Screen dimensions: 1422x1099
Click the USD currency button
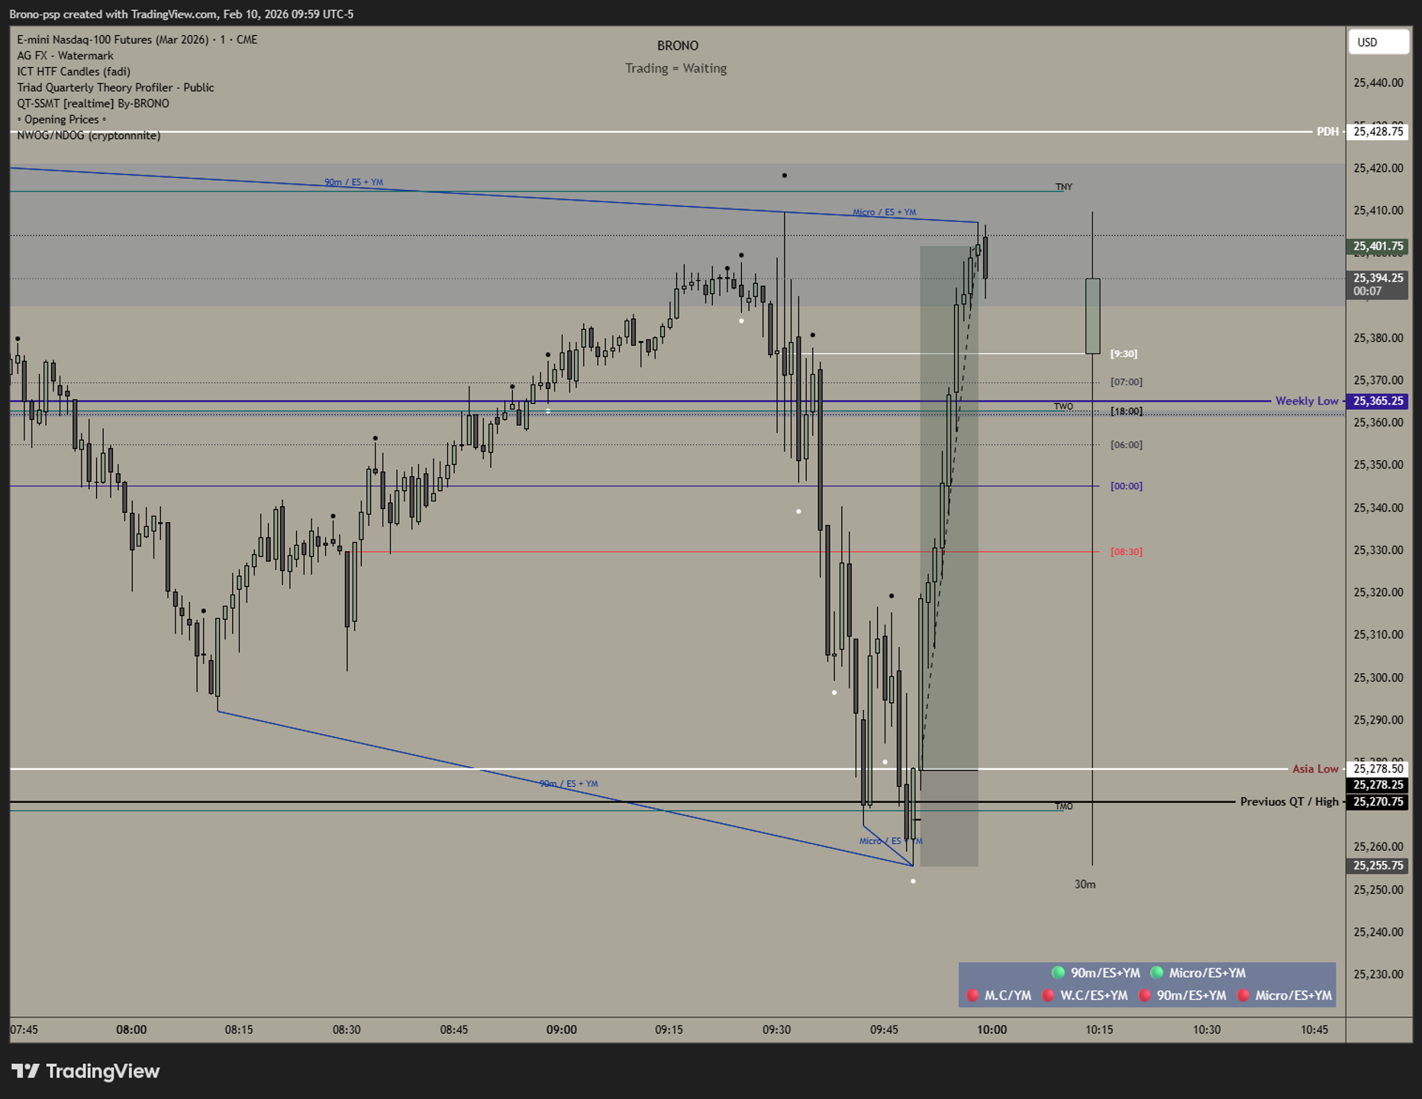1378,42
